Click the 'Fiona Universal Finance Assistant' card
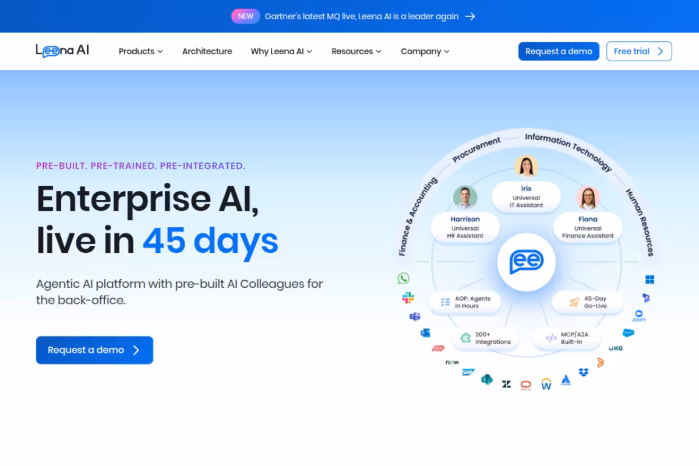 (588, 227)
